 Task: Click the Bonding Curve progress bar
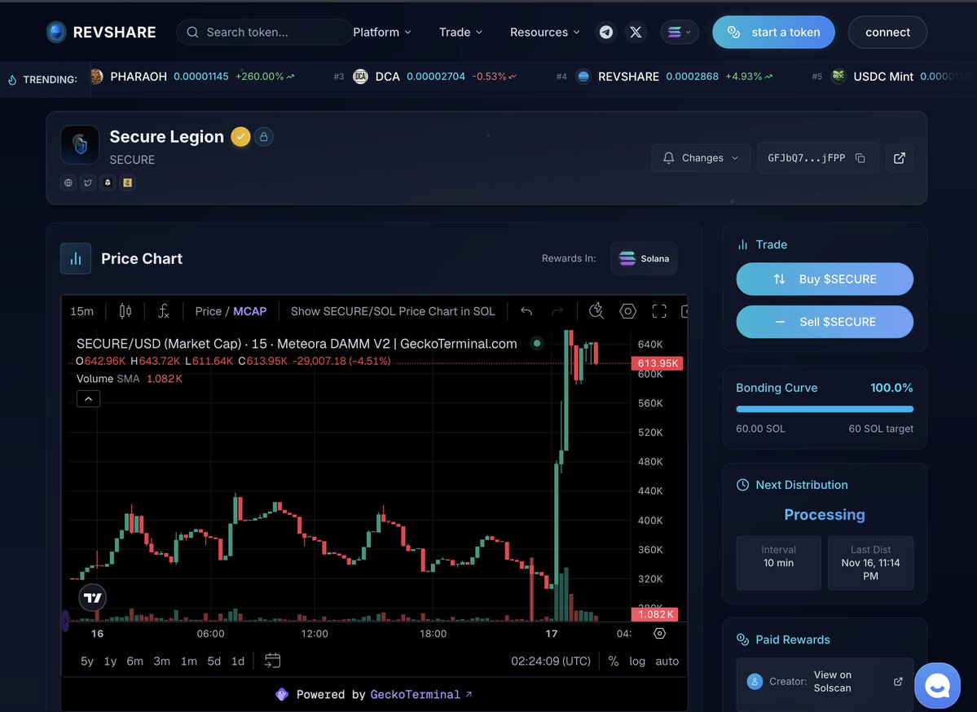pyautogui.click(x=825, y=409)
